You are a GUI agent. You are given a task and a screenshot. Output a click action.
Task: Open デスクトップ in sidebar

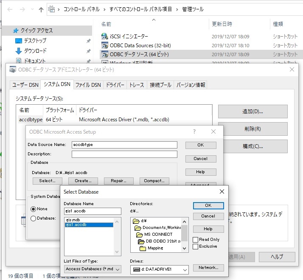(x=35, y=41)
